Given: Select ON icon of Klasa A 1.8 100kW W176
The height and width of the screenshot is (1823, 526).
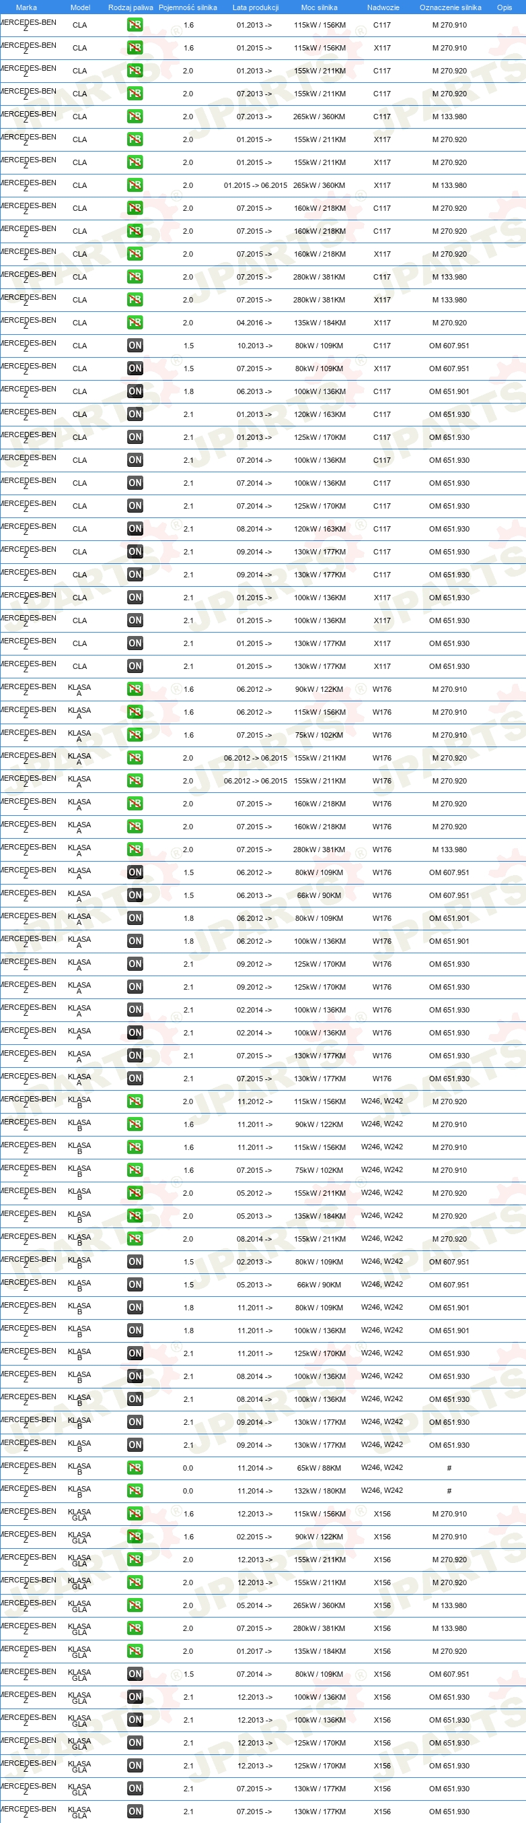Looking at the screenshot, I should [x=135, y=941].
